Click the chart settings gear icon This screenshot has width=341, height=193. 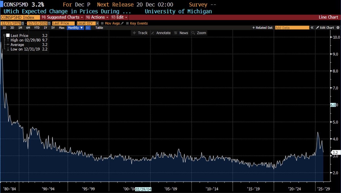point(338,28)
